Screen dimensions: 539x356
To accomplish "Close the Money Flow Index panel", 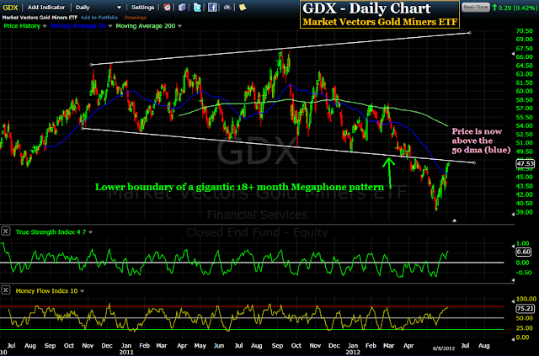I will tap(6, 290).
